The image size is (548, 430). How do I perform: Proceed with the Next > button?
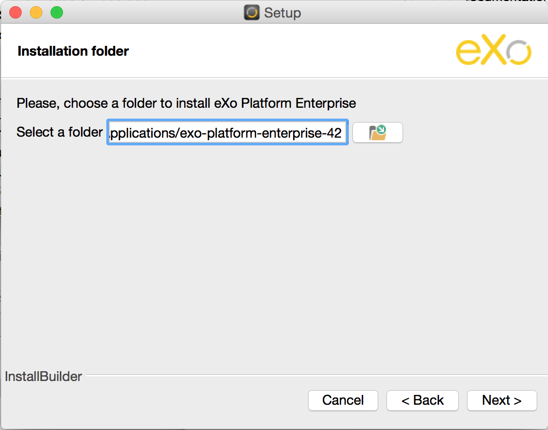502,400
